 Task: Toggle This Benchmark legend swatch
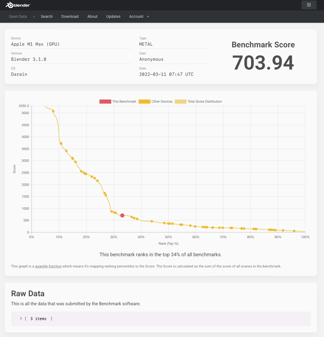tap(105, 102)
